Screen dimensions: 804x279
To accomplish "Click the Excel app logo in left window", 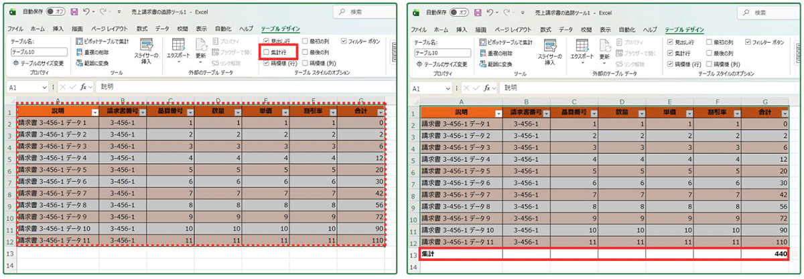I will pyautogui.click(x=13, y=12).
